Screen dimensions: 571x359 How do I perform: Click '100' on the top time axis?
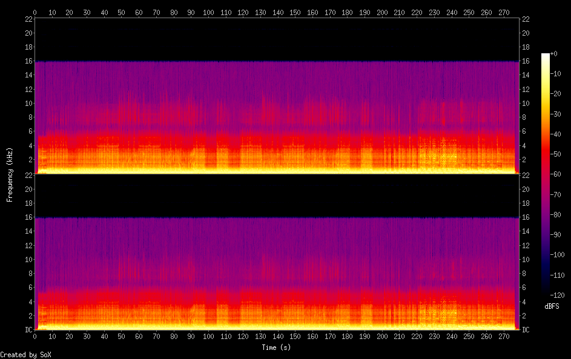pyautogui.click(x=208, y=12)
